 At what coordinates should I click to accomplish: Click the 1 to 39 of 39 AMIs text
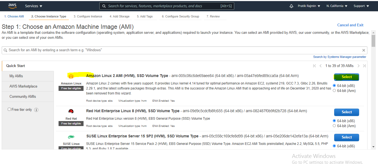tap(339, 66)
